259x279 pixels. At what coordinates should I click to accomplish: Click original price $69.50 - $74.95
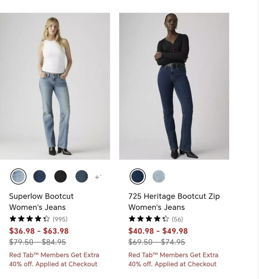[x=157, y=242]
